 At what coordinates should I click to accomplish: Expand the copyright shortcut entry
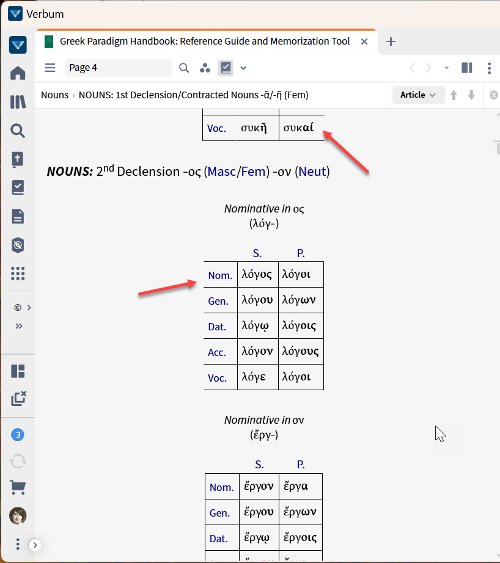[x=29, y=308]
